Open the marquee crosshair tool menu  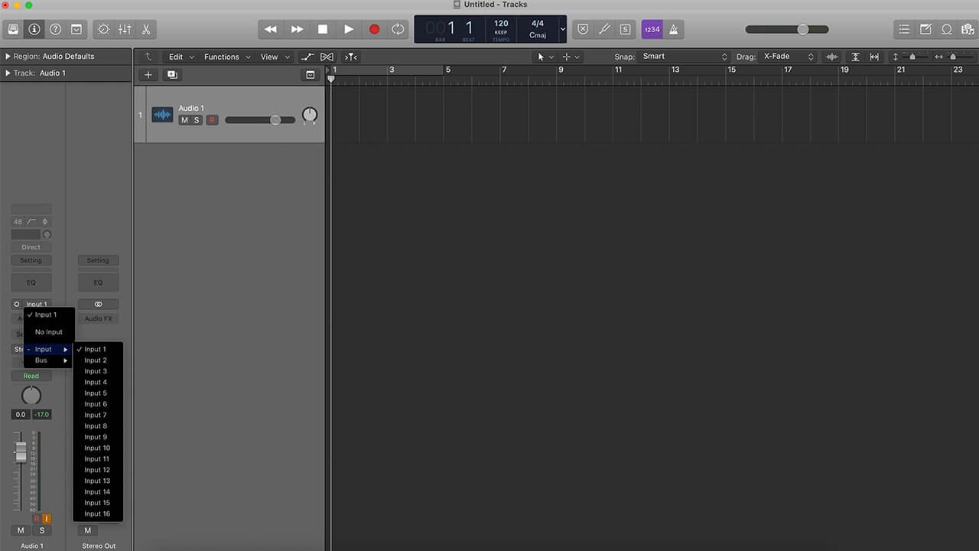click(x=571, y=57)
